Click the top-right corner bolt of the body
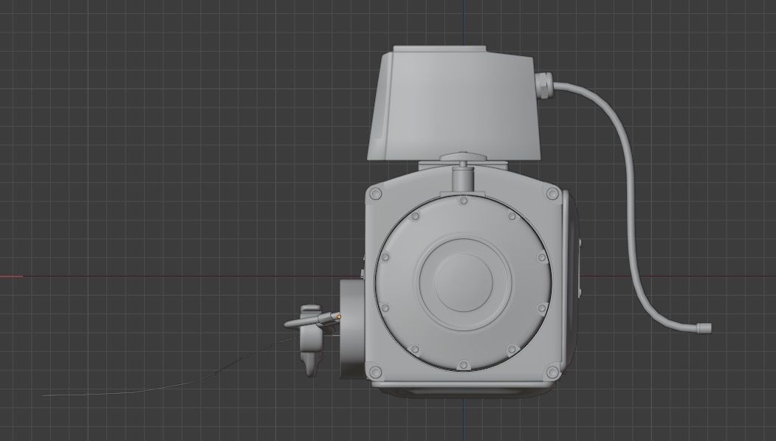This screenshot has width=776, height=441. coord(552,194)
